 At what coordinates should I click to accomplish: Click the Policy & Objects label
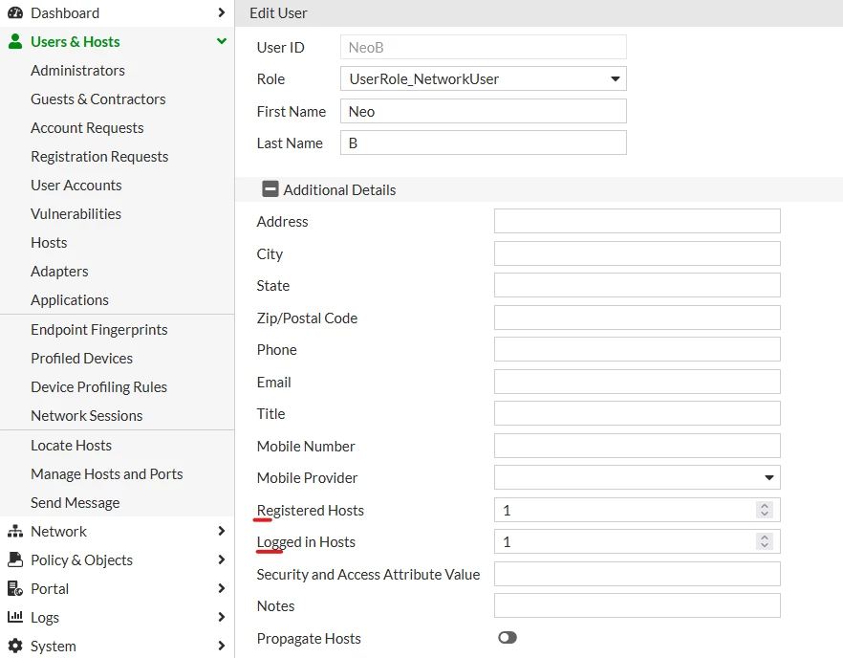pyautogui.click(x=82, y=560)
